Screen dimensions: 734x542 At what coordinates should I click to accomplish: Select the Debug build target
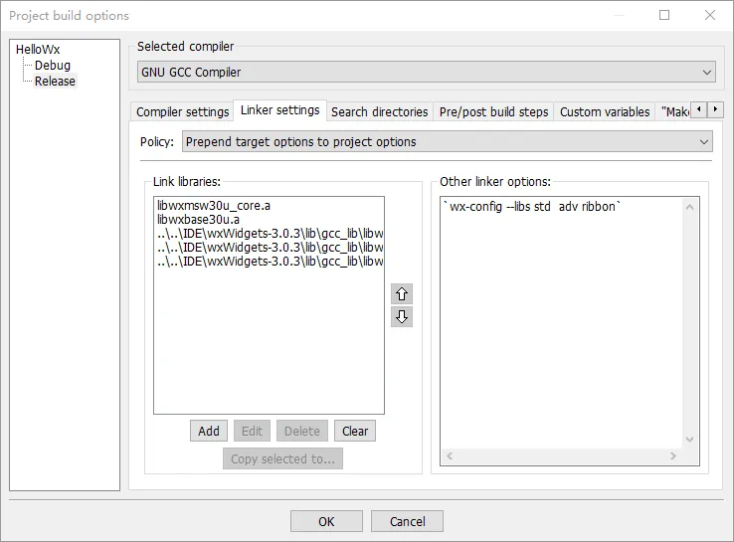(53, 65)
